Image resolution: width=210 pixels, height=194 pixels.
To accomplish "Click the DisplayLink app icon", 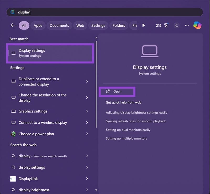I will point(13,179).
